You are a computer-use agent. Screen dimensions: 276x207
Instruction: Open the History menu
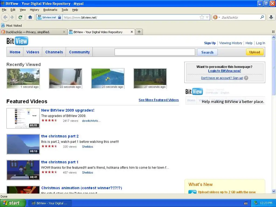coord(34,10)
